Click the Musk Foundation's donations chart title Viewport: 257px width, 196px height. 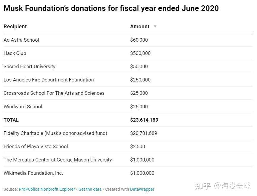[x=111, y=8]
